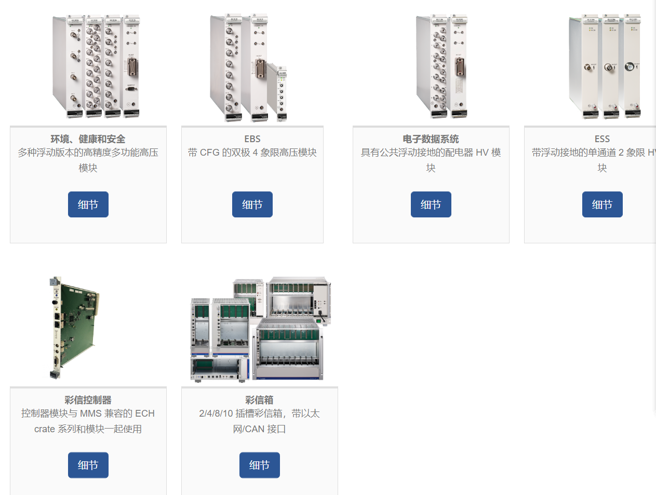The image size is (656, 495).
Task: Select the 电子数据系统 title text
Action: click(431, 139)
